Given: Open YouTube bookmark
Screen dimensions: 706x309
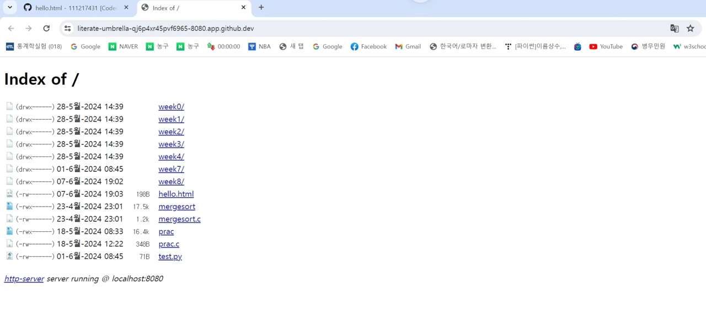Looking at the screenshot, I should 606,47.
